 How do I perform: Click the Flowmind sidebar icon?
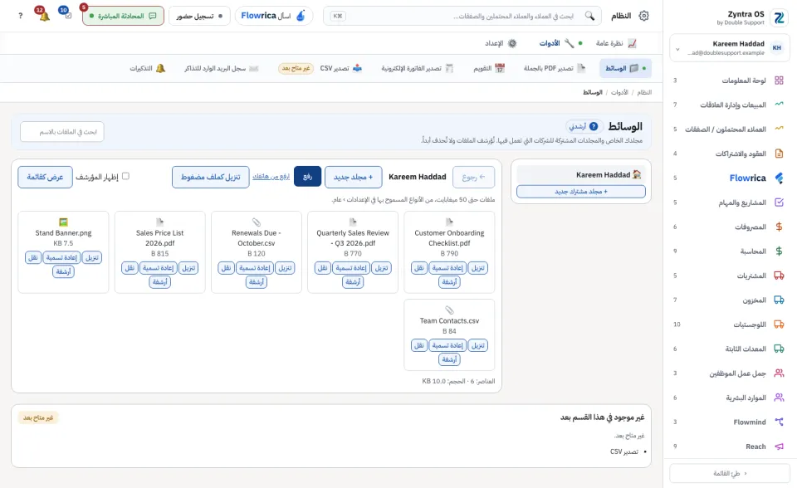click(x=779, y=422)
